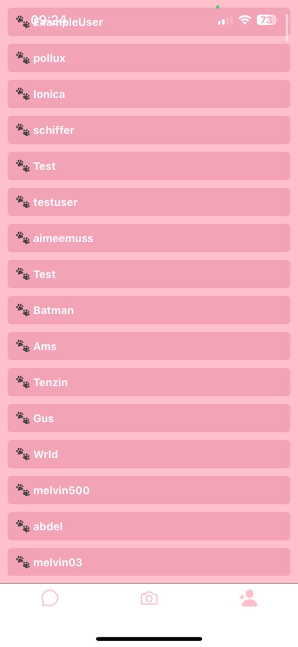Tap the paw icon beside Gus
Viewport: 298px width, 647px height.
point(23,418)
